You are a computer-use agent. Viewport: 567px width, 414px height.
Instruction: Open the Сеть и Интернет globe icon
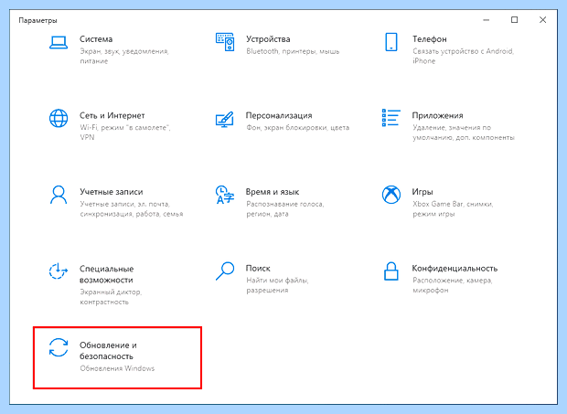(x=59, y=118)
